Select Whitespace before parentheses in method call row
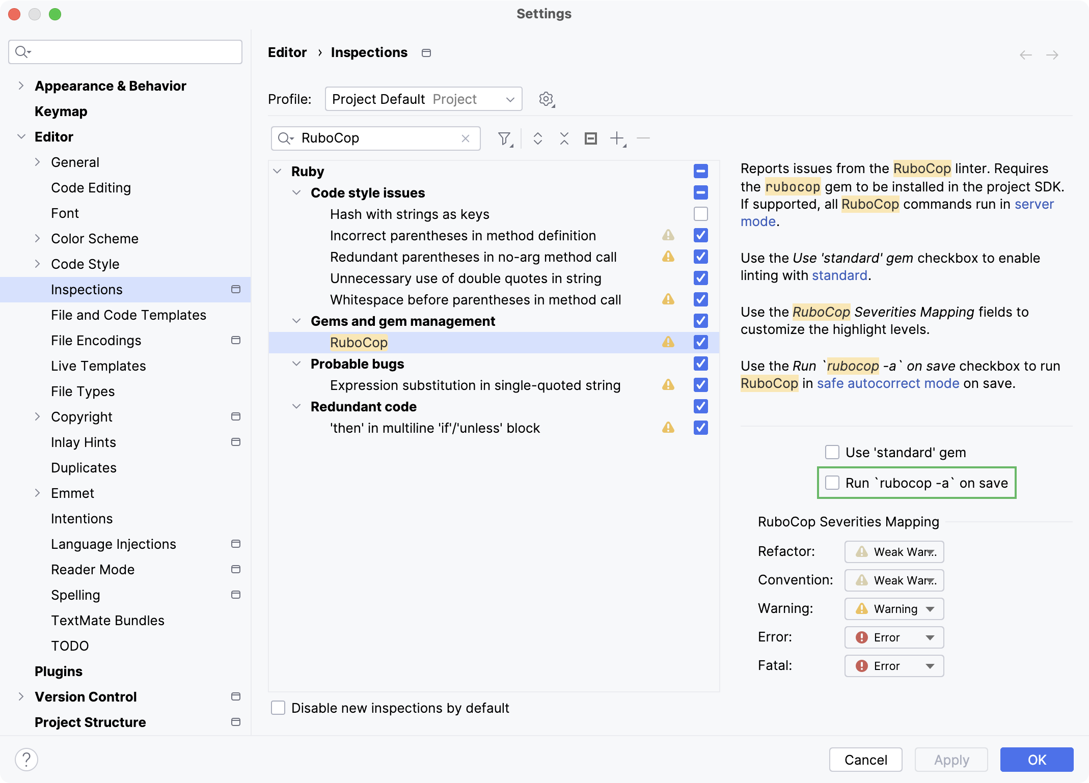 click(494, 299)
